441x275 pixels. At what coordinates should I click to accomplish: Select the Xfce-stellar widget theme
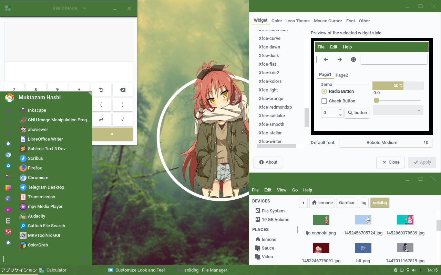pos(270,133)
